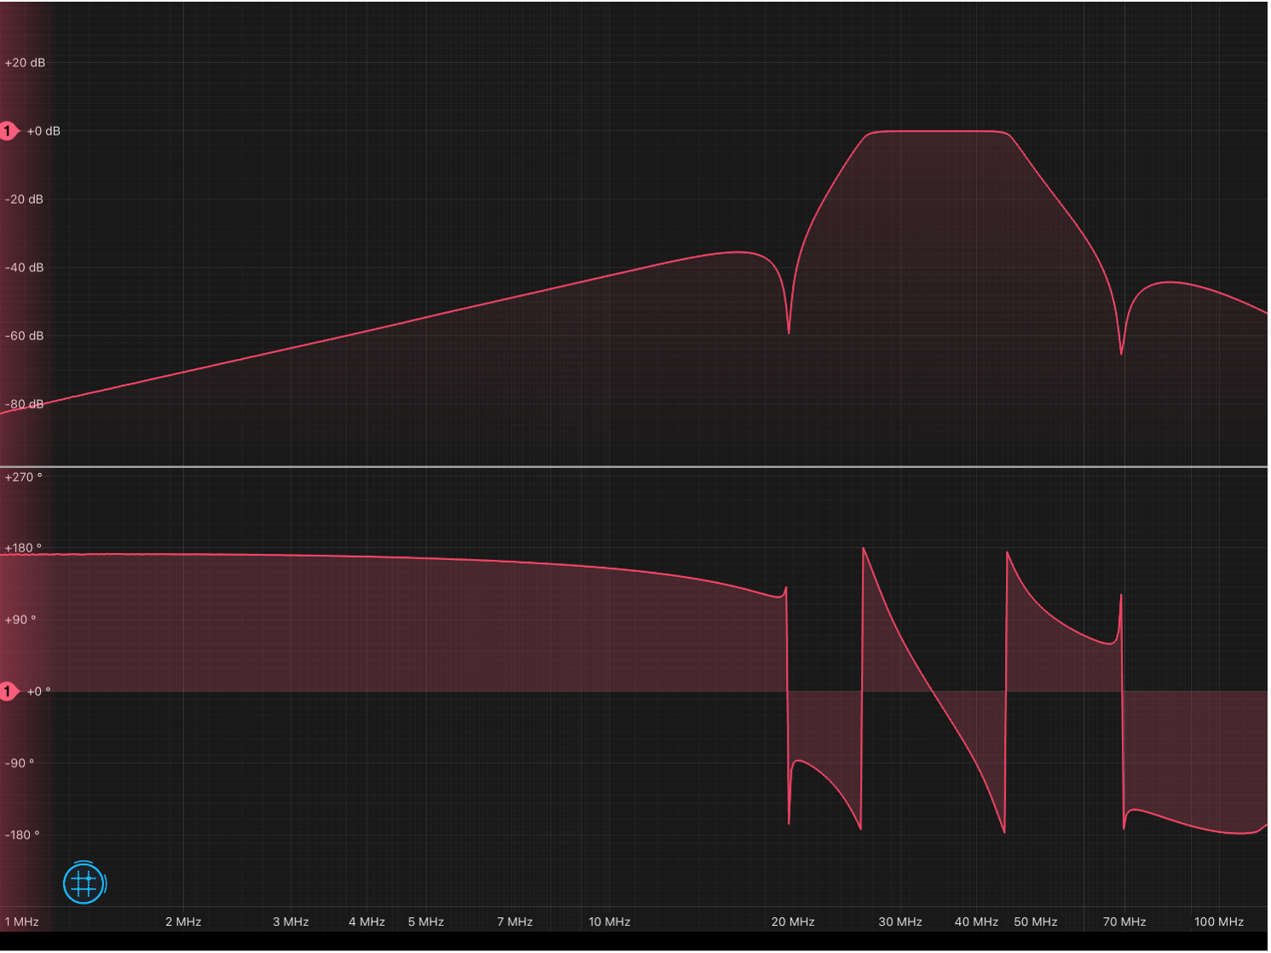The height and width of the screenshot is (953, 1271).
Task: Click the divider between magnitude and phase plots
Action: point(635,466)
